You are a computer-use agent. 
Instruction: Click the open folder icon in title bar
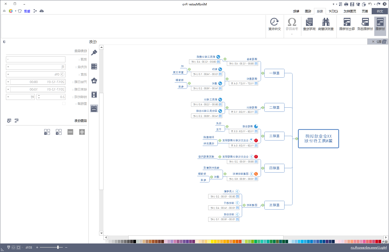point(358,4)
